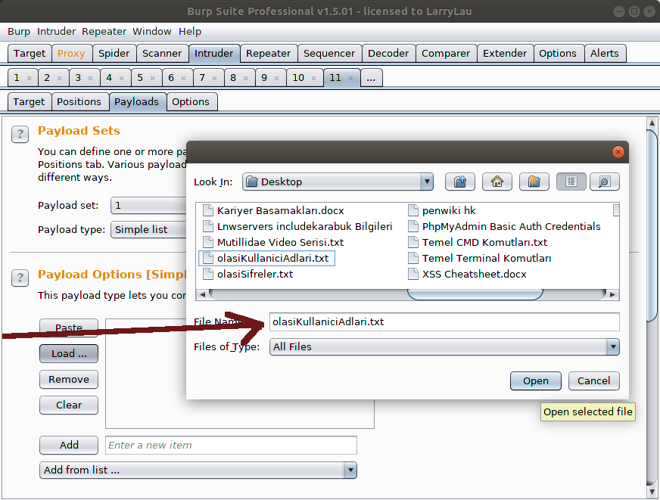The image size is (660, 500).
Task: Click the help icon beside Payload Options
Action: (20, 278)
